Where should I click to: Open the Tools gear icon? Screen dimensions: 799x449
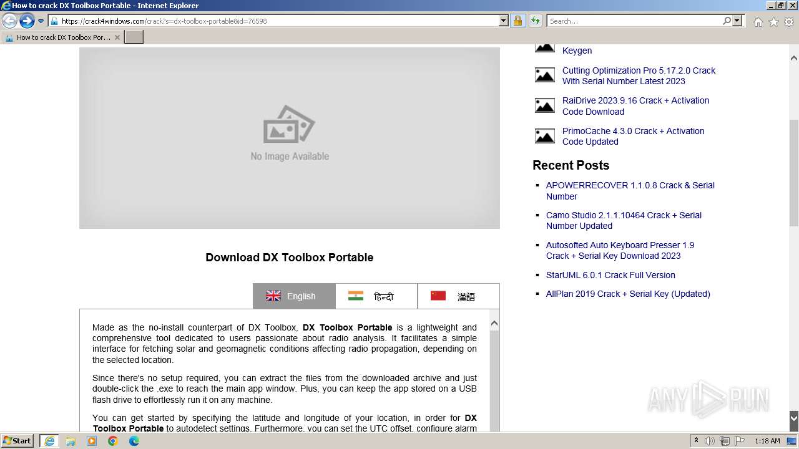pyautogui.click(x=789, y=22)
